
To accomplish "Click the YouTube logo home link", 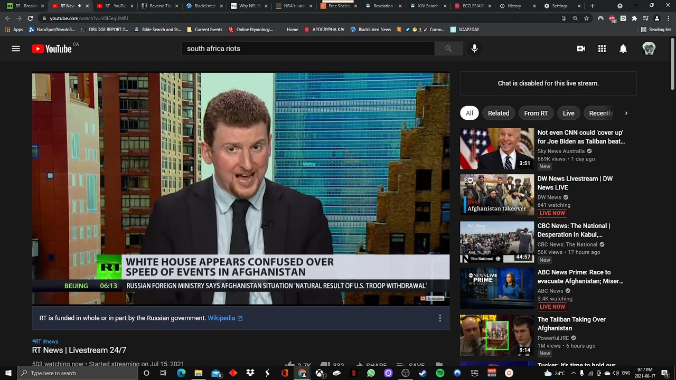I will pyautogui.click(x=52, y=49).
